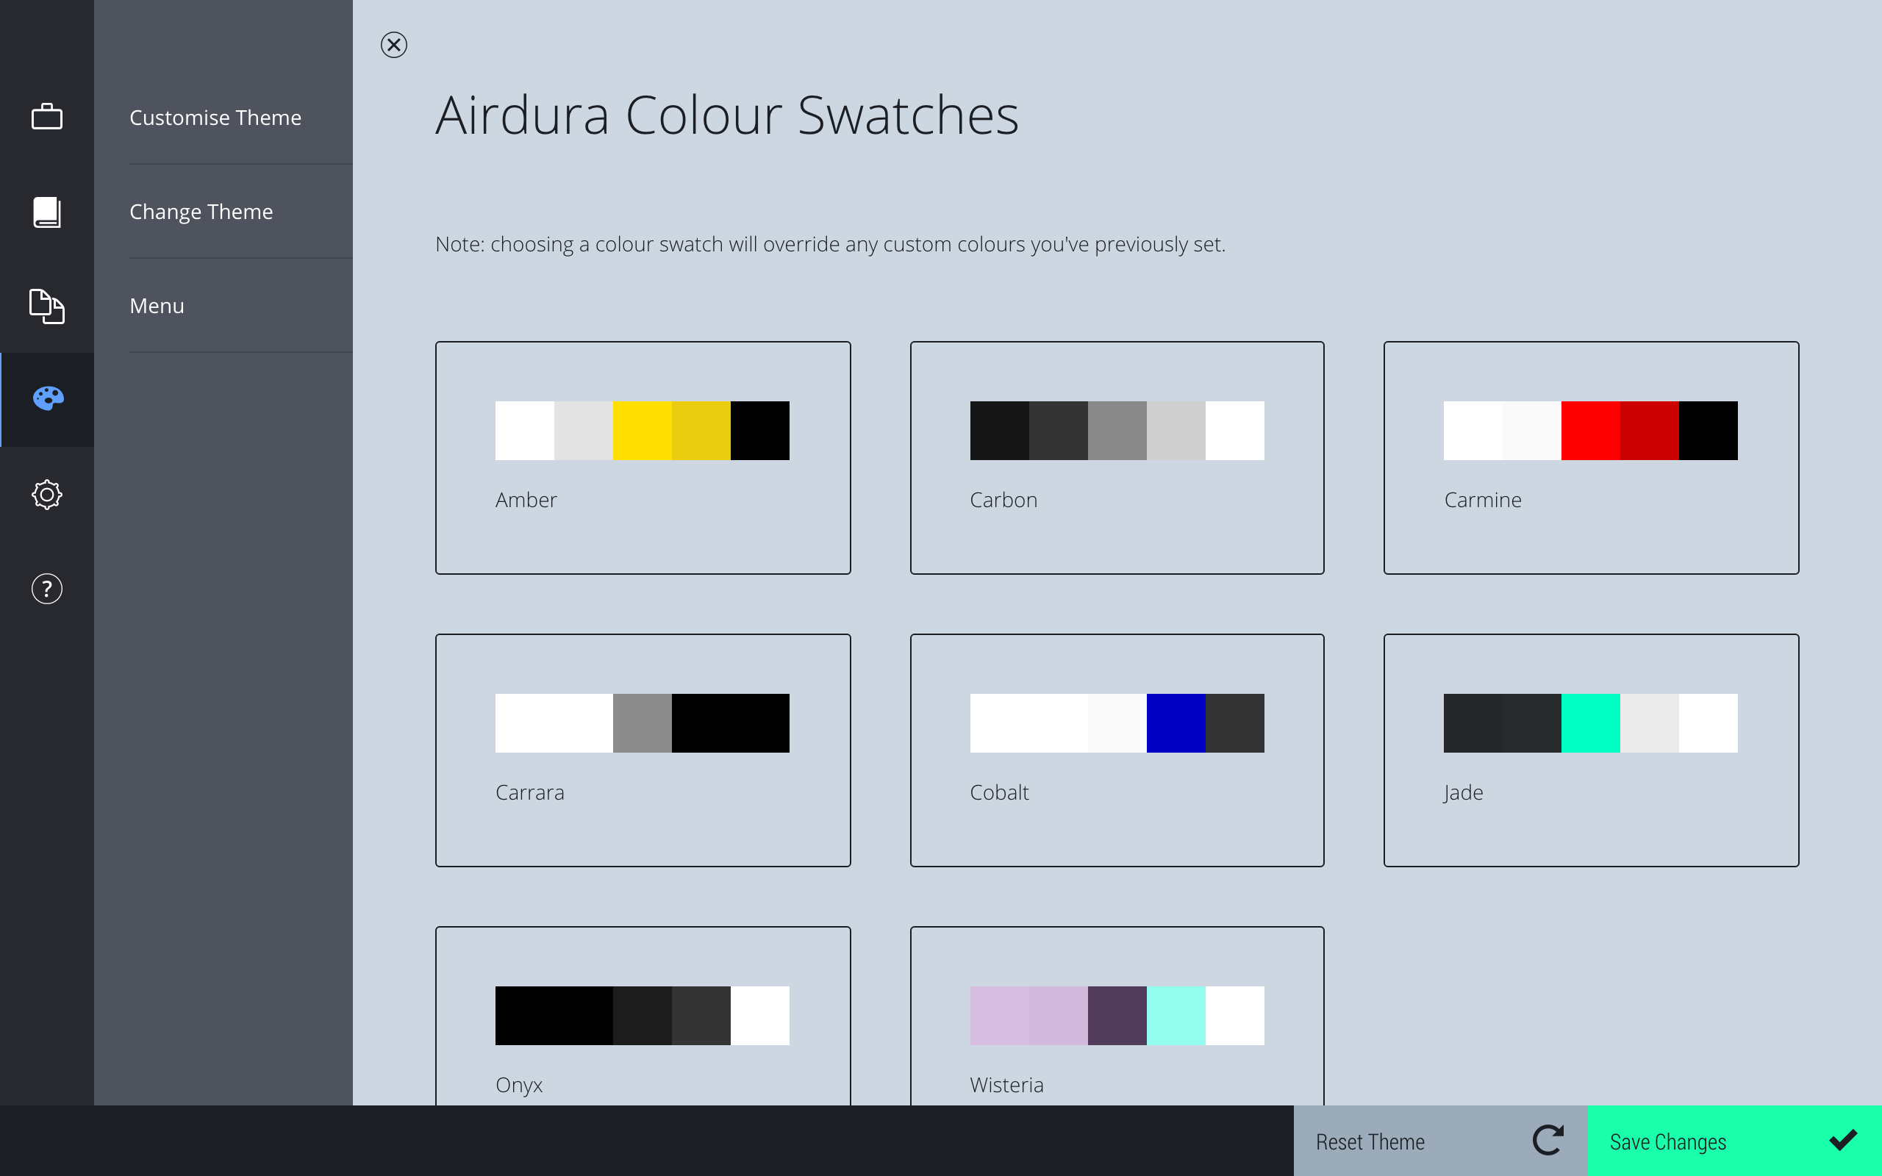
Task: Open the Change Theme menu item
Action: point(201,212)
